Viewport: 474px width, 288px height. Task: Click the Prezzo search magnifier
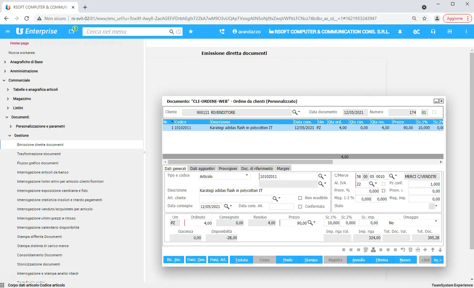[310, 223]
